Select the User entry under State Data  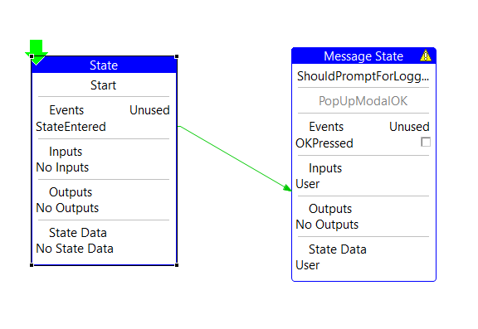(x=308, y=265)
